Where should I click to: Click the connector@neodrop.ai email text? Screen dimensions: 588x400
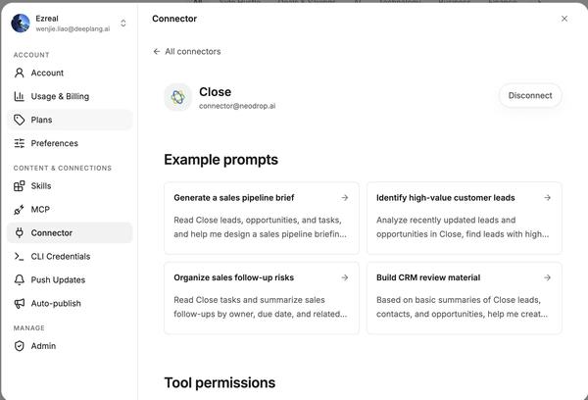[237, 106]
